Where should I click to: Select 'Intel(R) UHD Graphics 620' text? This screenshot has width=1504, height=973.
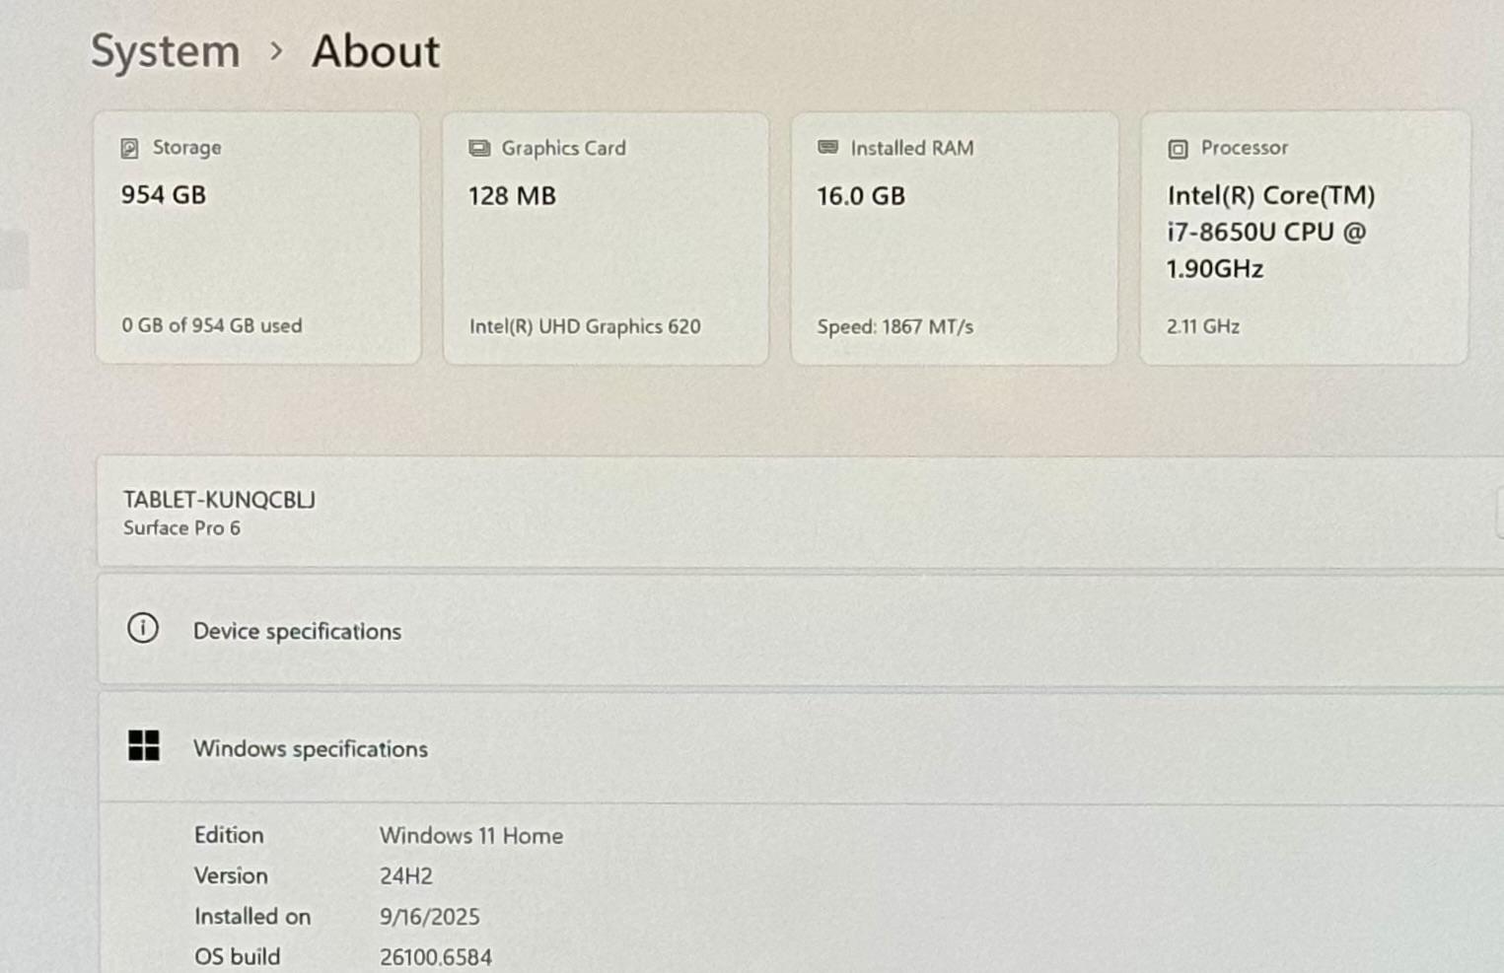tap(585, 326)
